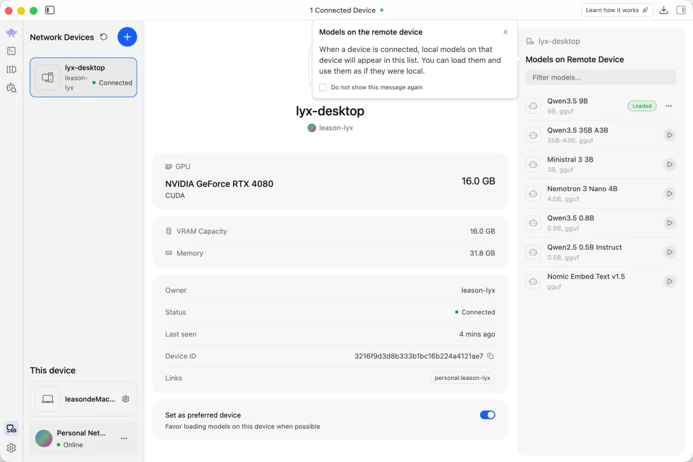Add a new network device

127,37
